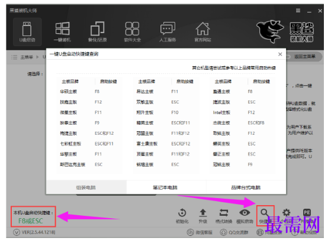Click the 冠铭主板 row
Viewport: 331px width, 243px height.
242,164
